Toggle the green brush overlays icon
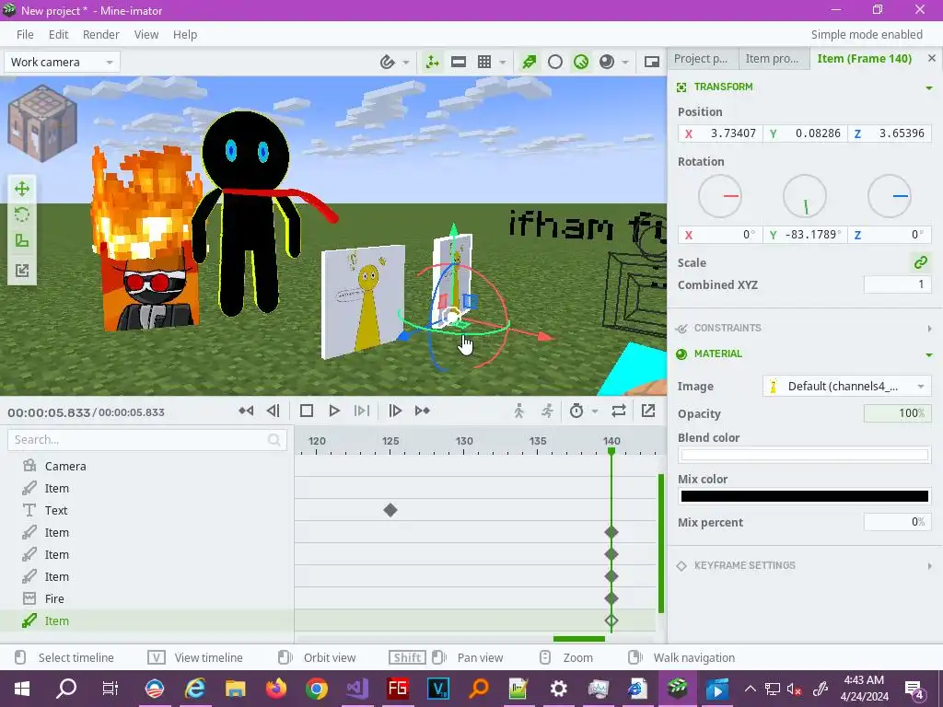The image size is (943, 707). [x=530, y=62]
